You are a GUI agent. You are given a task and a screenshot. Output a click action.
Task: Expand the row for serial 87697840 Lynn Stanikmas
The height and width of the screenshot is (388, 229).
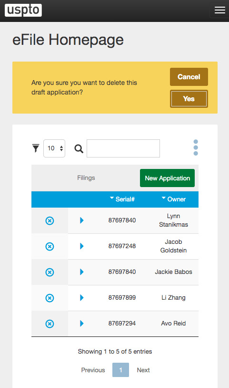(82, 220)
